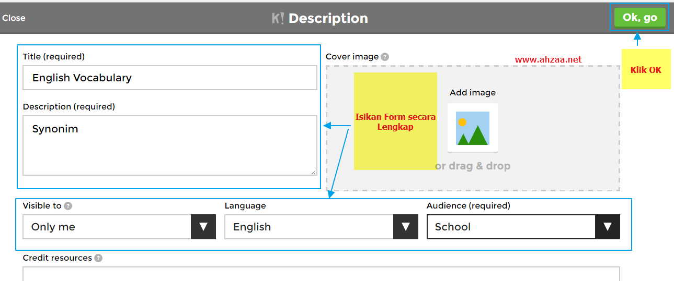This screenshot has height=281, width=674.
Task: Open the Visible to dropdown arrow
Action: 203,227
